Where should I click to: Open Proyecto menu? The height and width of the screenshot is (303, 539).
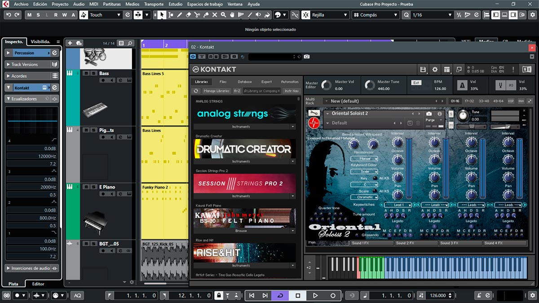tap(60, 4)
